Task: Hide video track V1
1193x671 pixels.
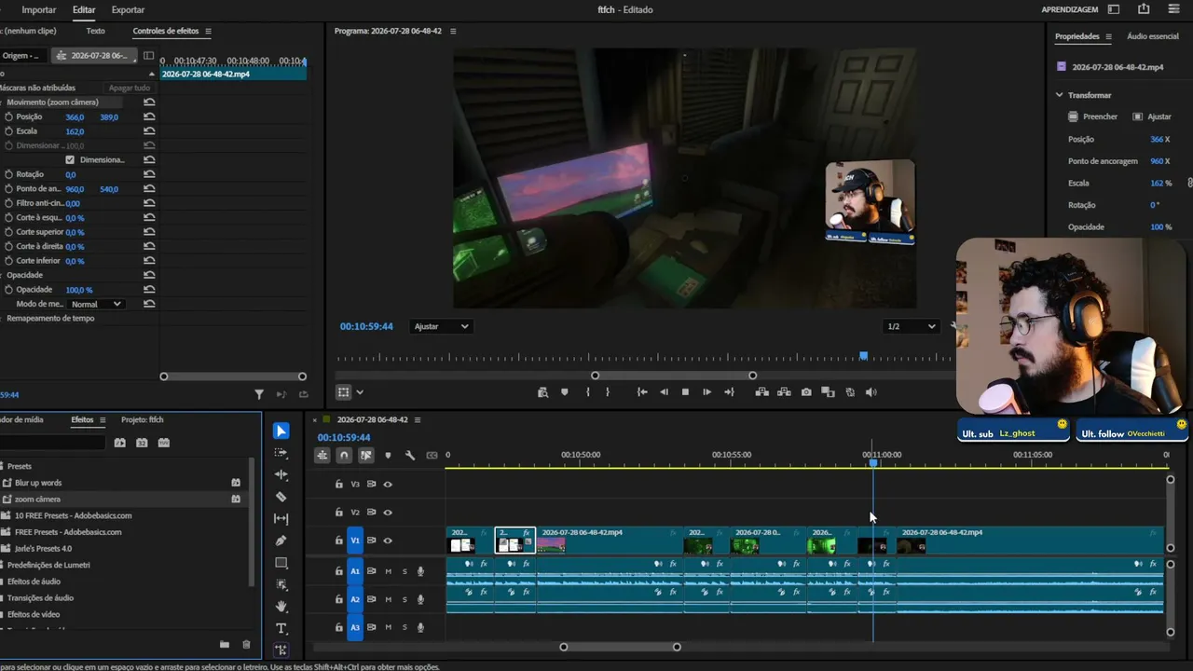Action: (x=388, y=541)
